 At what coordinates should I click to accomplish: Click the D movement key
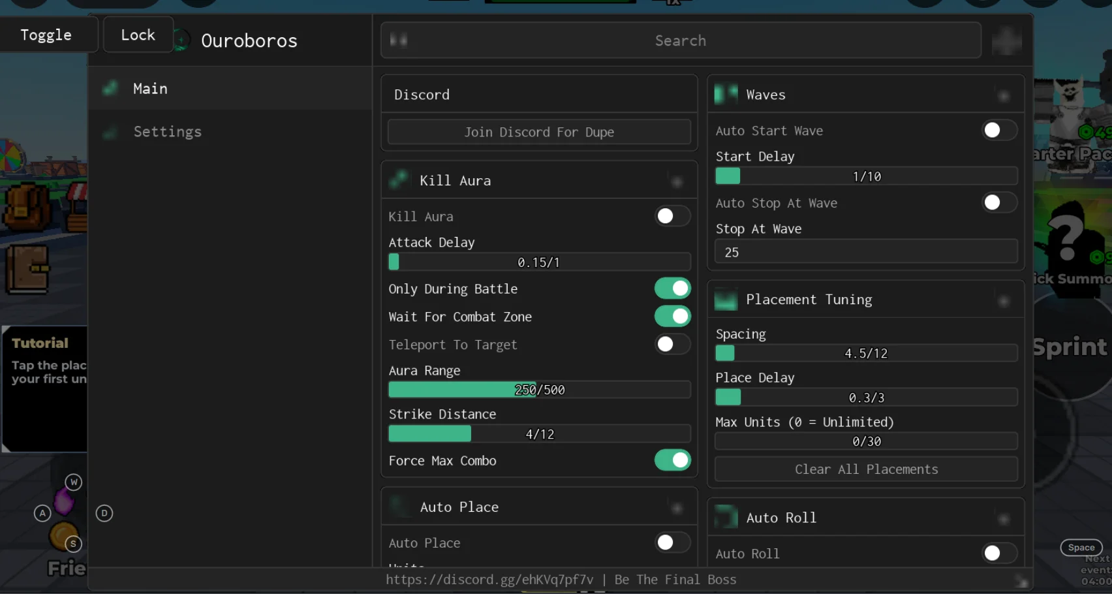(x=104, y=513)
